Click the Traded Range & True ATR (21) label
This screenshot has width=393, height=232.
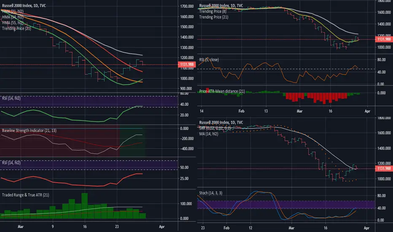click(x=26, y=195)
